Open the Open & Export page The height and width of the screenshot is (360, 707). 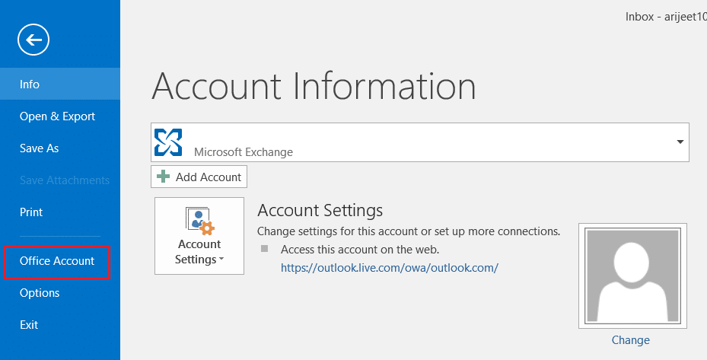coord(57,116)
